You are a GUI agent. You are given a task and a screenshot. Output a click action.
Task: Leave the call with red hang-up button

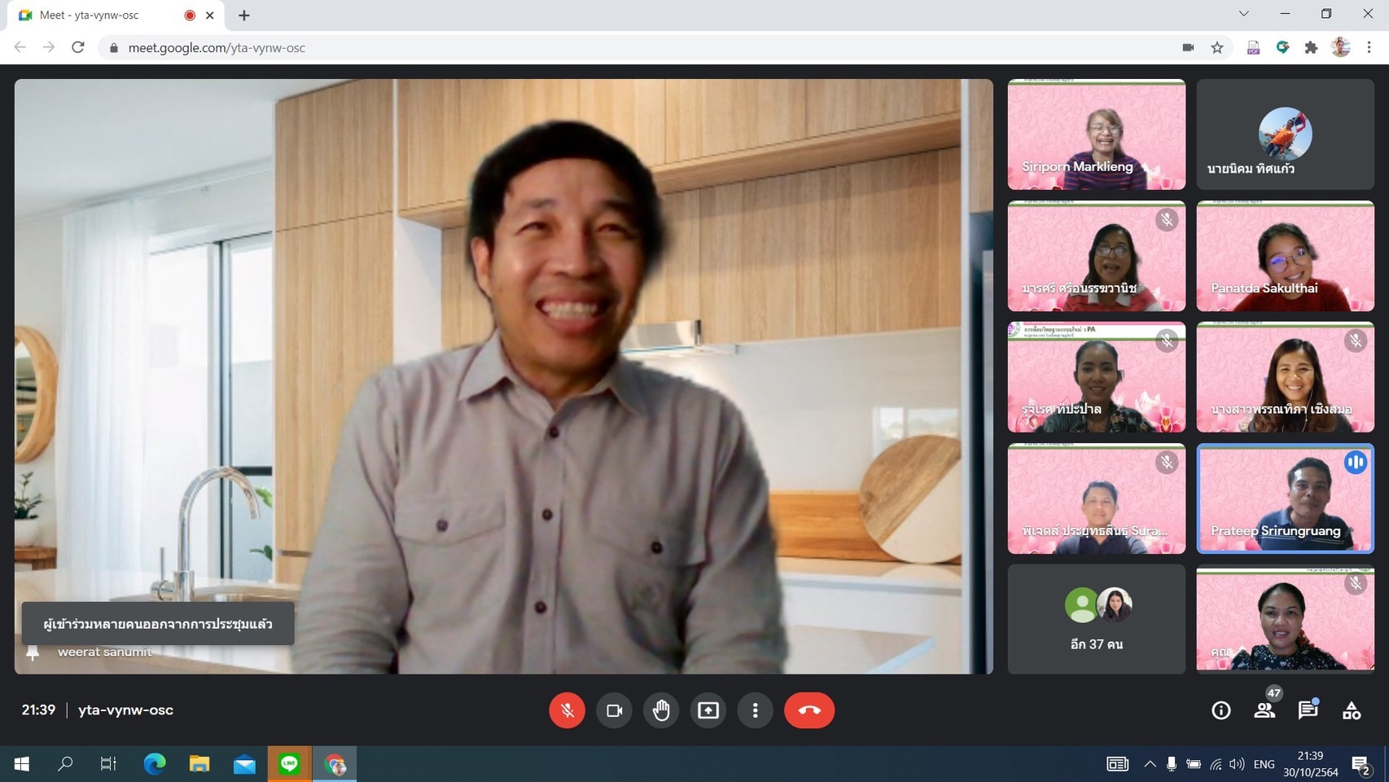pos(809,710)
